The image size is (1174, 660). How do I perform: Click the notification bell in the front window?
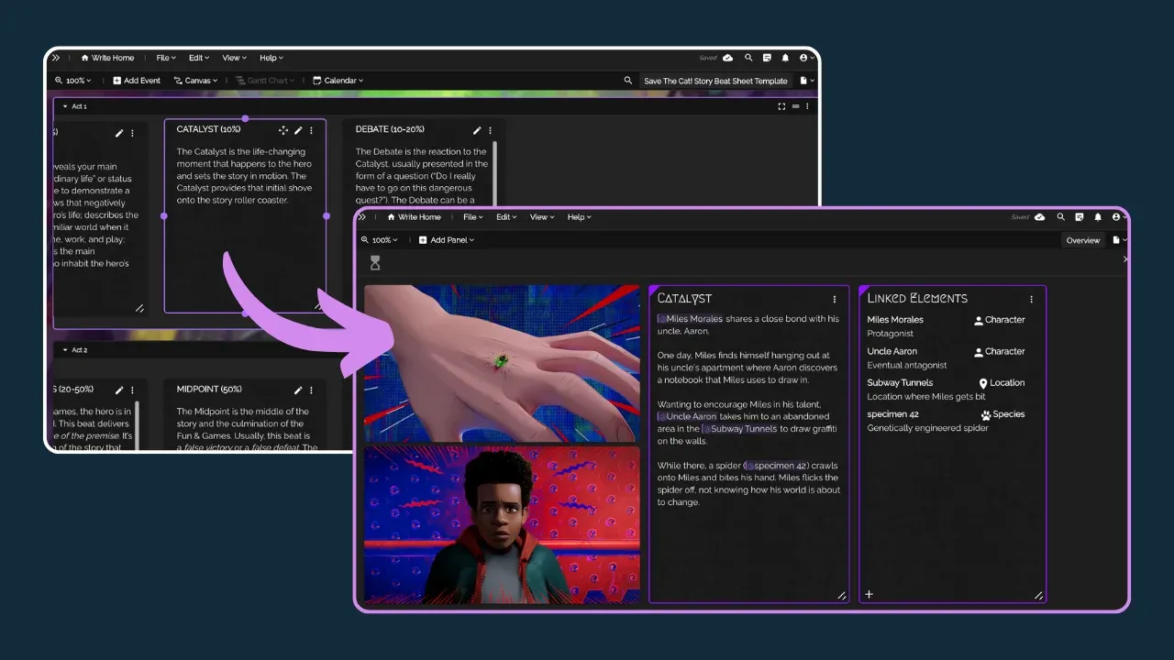1097,217
